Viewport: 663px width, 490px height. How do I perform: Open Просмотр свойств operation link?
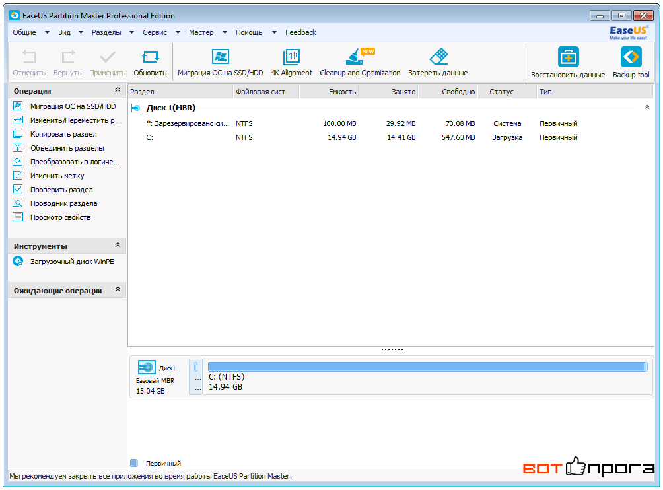(x=61, y=217)
